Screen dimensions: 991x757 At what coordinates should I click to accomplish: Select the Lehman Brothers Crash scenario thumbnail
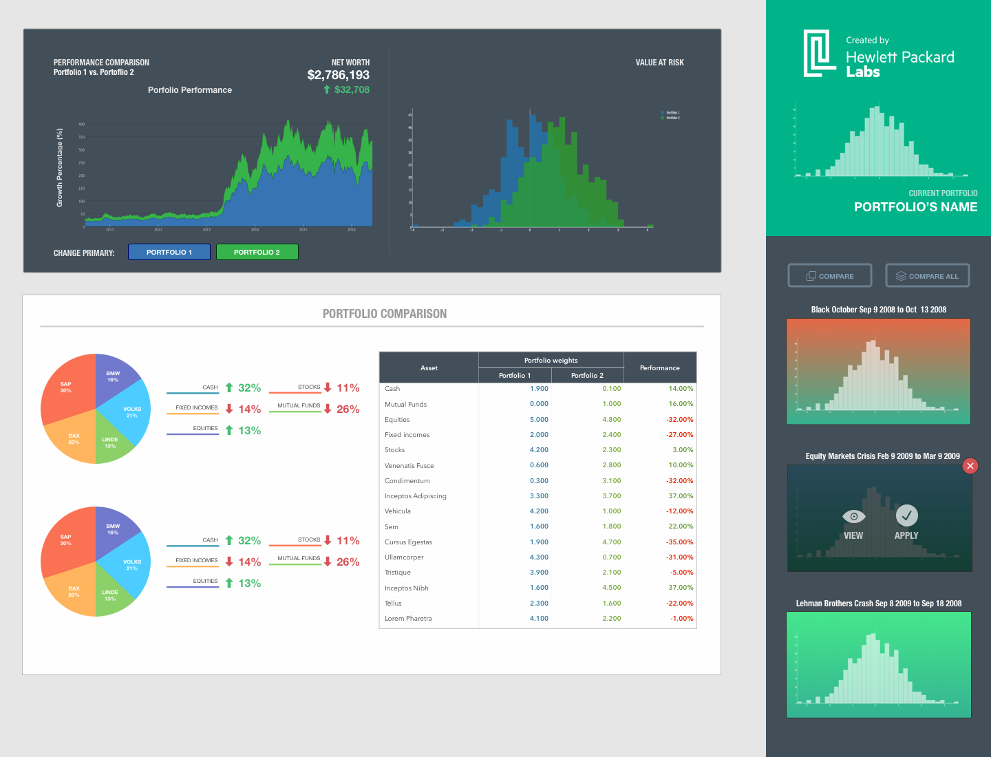pyautogui.click(x=878, y=665)
